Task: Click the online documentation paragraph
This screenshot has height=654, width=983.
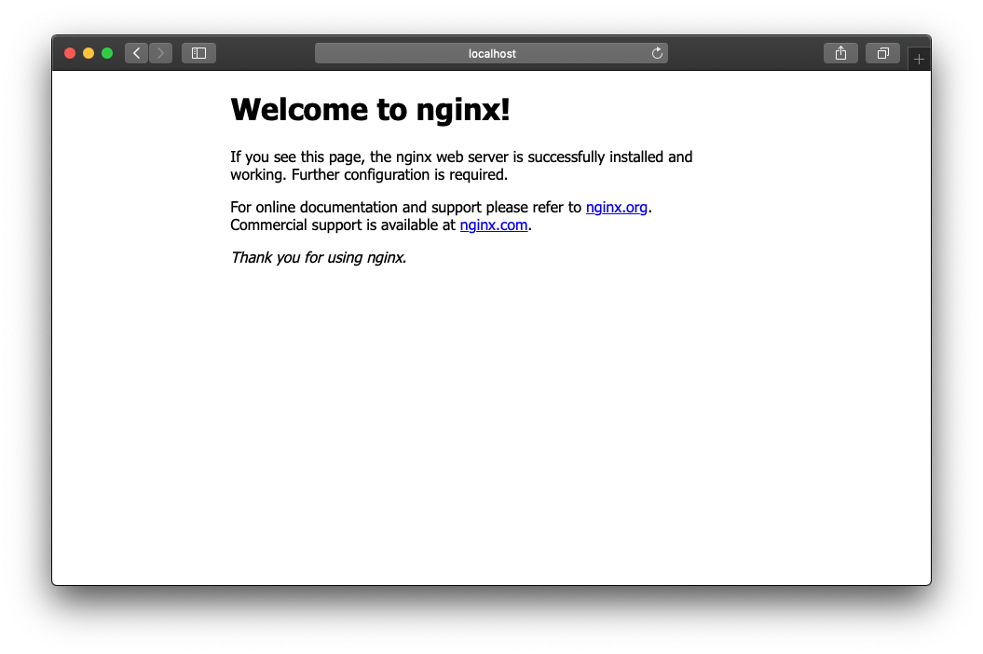Action: 401,207
